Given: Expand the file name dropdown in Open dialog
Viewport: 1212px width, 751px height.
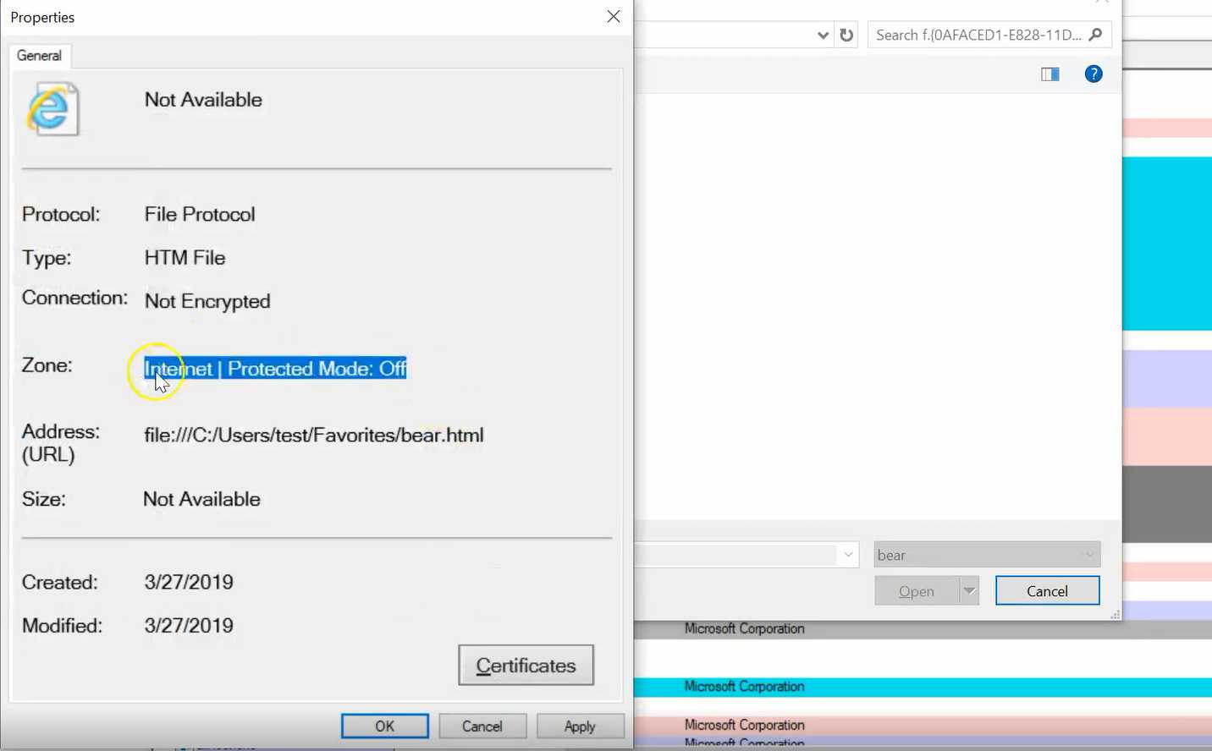Looking at the screenshot, I should click(x=848, y=555).
